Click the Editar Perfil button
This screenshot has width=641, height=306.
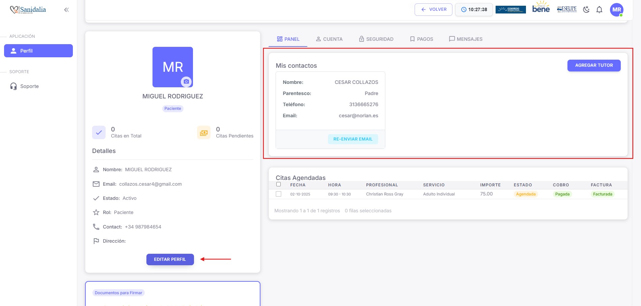tap(170, 259)
